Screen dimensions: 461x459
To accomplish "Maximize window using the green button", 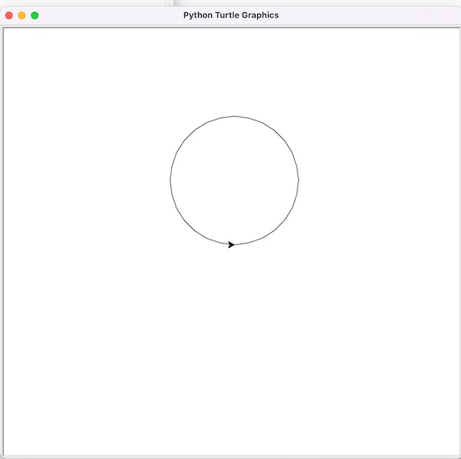I will click(x=35, y=15).
